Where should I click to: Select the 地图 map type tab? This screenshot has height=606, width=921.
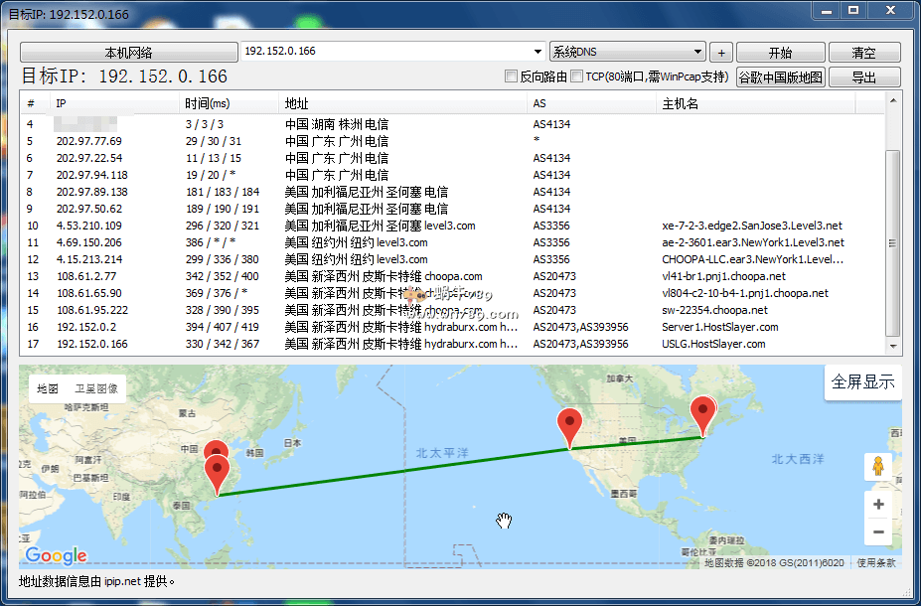[48, 388]
